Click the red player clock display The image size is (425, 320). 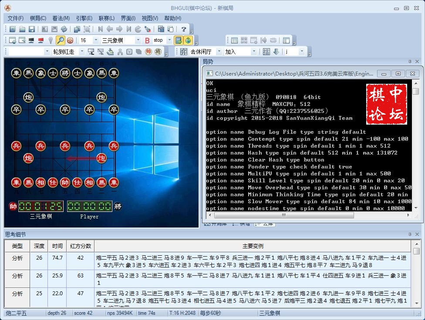coord(41,207)
